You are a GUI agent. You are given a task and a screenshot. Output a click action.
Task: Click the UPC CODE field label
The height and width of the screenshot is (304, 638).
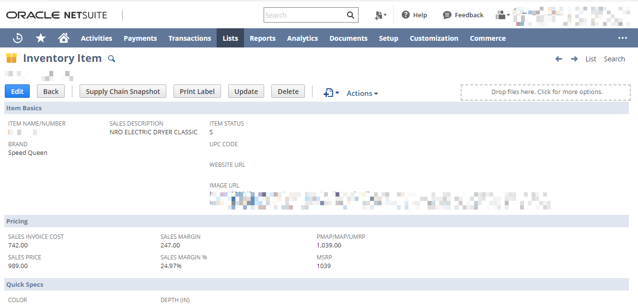pyautogui.click(x=223, y=144)
